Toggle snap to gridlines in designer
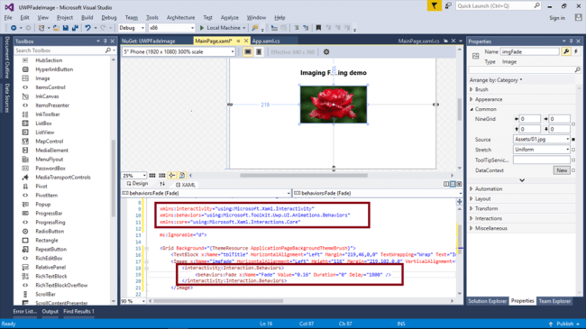The image size is (586, 329). [161, 176]
